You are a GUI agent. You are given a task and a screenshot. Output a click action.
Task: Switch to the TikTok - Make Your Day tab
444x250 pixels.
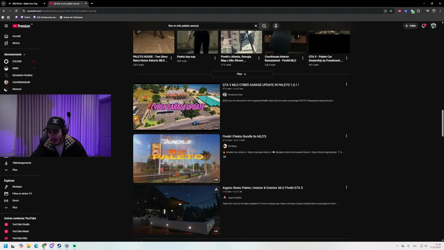[27, 3]
